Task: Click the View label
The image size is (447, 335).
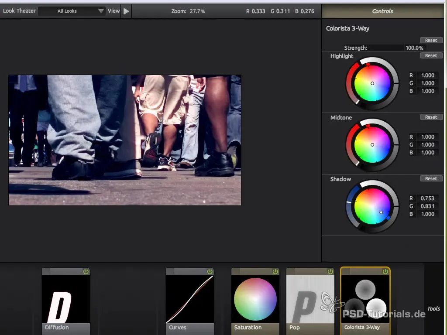Action: [x=113, y=11]
